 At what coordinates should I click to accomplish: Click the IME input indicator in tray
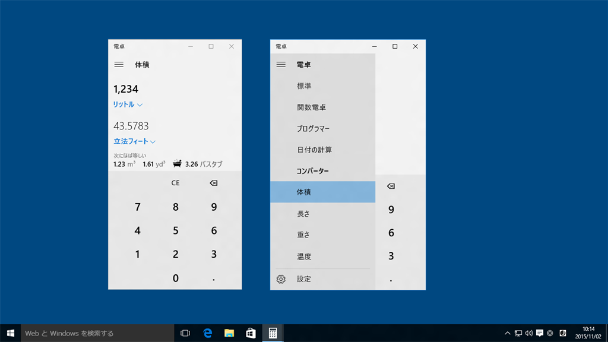pos(563,333)
